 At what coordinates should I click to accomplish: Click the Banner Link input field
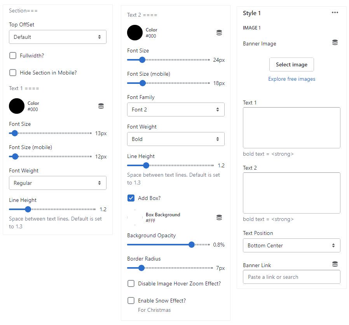(x=291, y=277)
